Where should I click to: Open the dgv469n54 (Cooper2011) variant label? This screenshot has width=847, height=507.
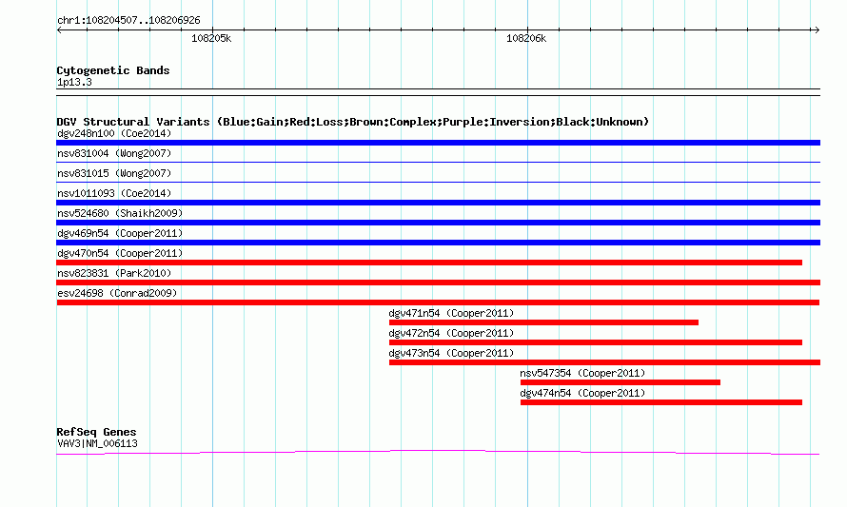[120, 233]
